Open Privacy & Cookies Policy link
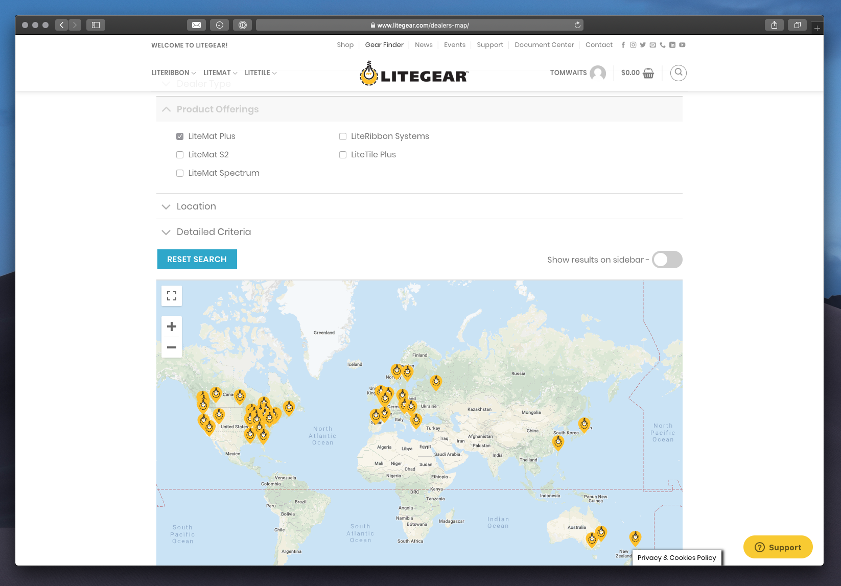Screen dimensions: 841x586 (676, 557)
